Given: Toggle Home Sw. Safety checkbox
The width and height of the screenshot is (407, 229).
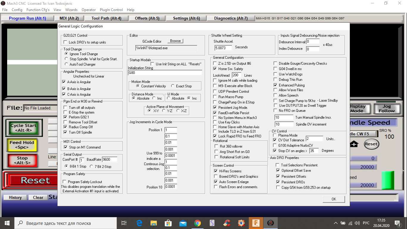Looking at the screenshot, I should (215, 69).
